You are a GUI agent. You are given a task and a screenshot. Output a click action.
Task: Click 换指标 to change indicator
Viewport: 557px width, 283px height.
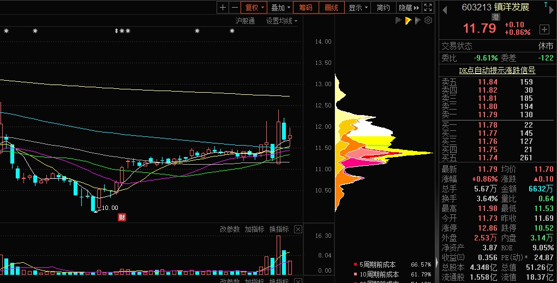pos(279,230)
